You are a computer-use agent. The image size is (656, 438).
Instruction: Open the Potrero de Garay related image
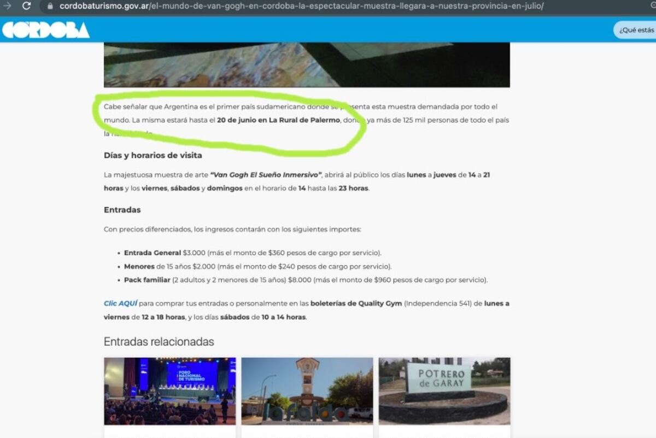(x=444, y=391)
